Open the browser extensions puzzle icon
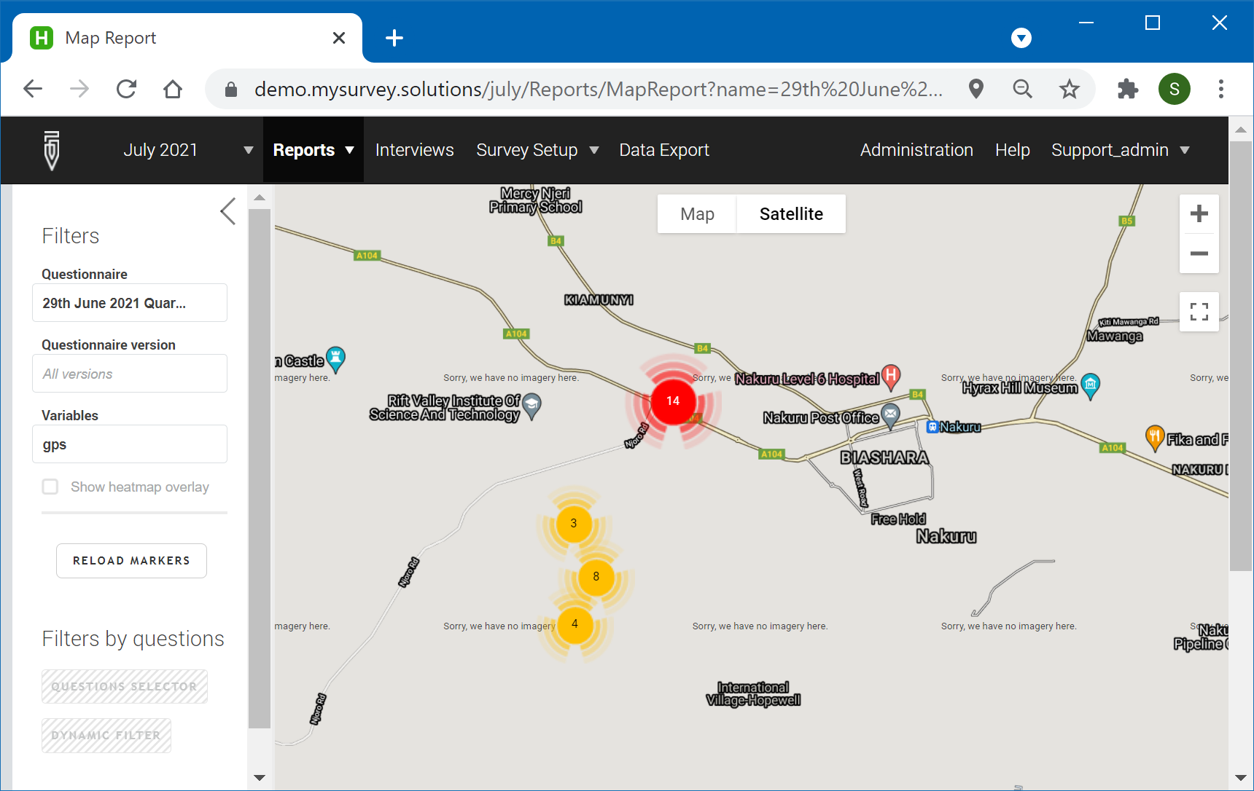Image resolution: width=1254 pixels, height=791 pixels. (1127, 88)
